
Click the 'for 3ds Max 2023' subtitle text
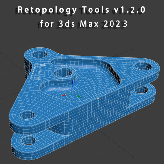(84, 24)
